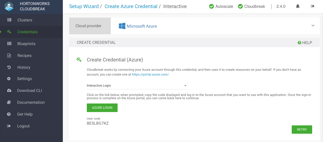Click the Retry button
The width and height of the screenshot is (323, 142).
pyautogui.click(x=302, y=129)
